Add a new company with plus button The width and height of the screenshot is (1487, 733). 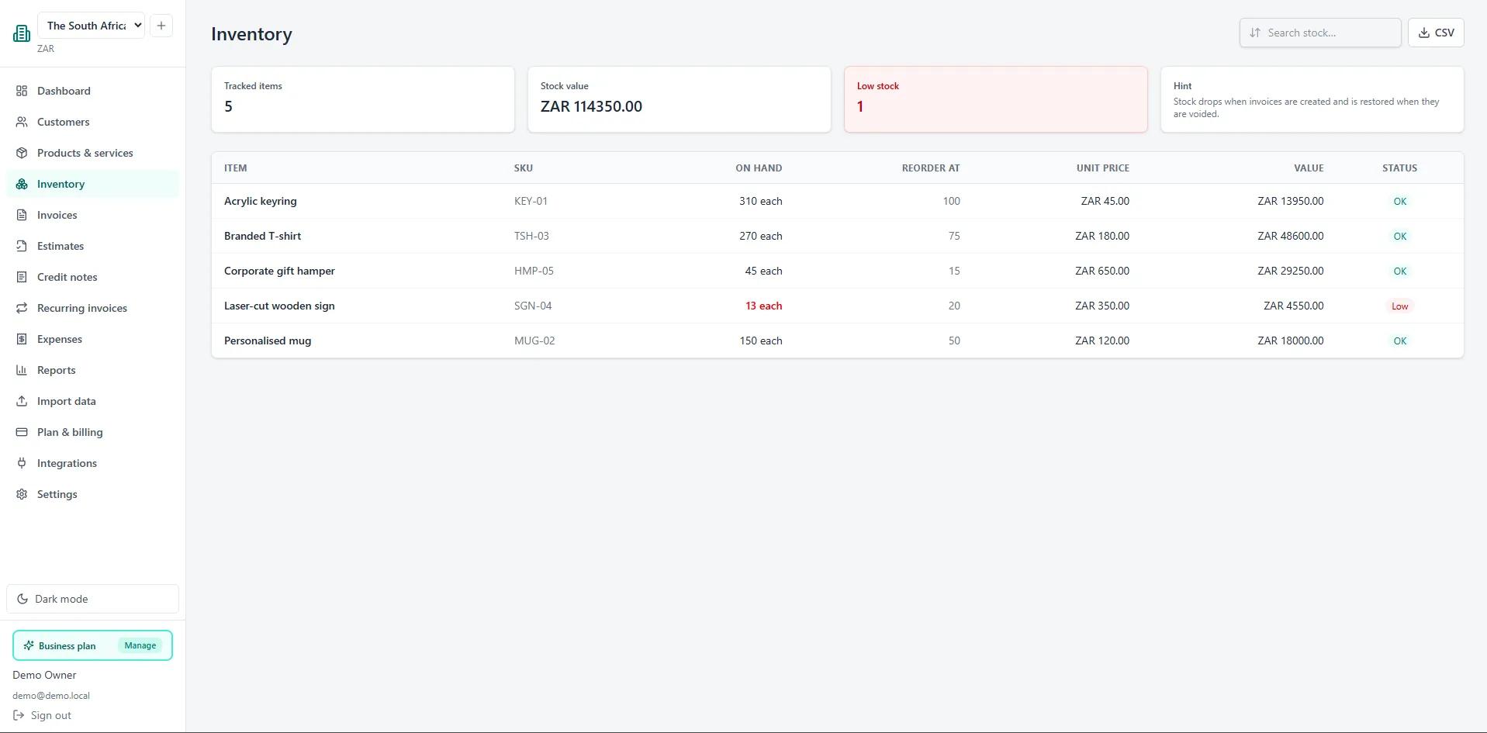161,26
